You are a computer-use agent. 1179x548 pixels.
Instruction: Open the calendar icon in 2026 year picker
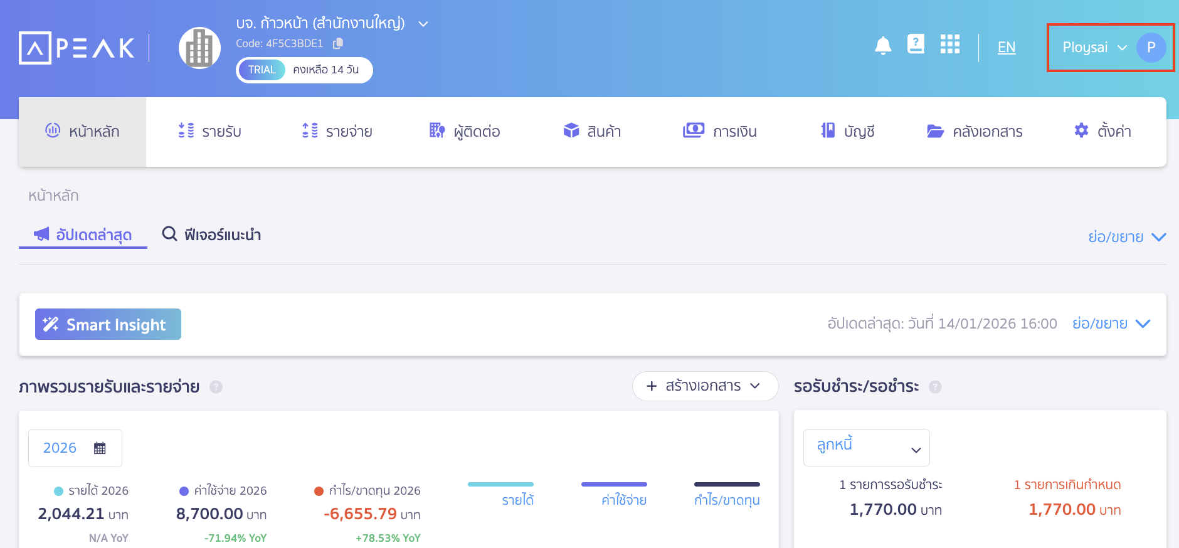point(100,448)
